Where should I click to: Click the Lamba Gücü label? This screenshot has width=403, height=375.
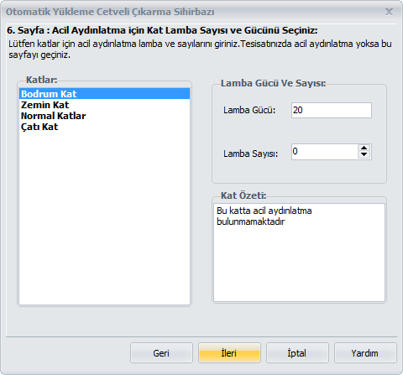tap(249, 110)
